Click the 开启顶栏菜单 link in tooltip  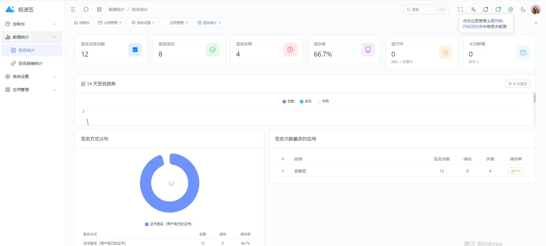(474, 27)
